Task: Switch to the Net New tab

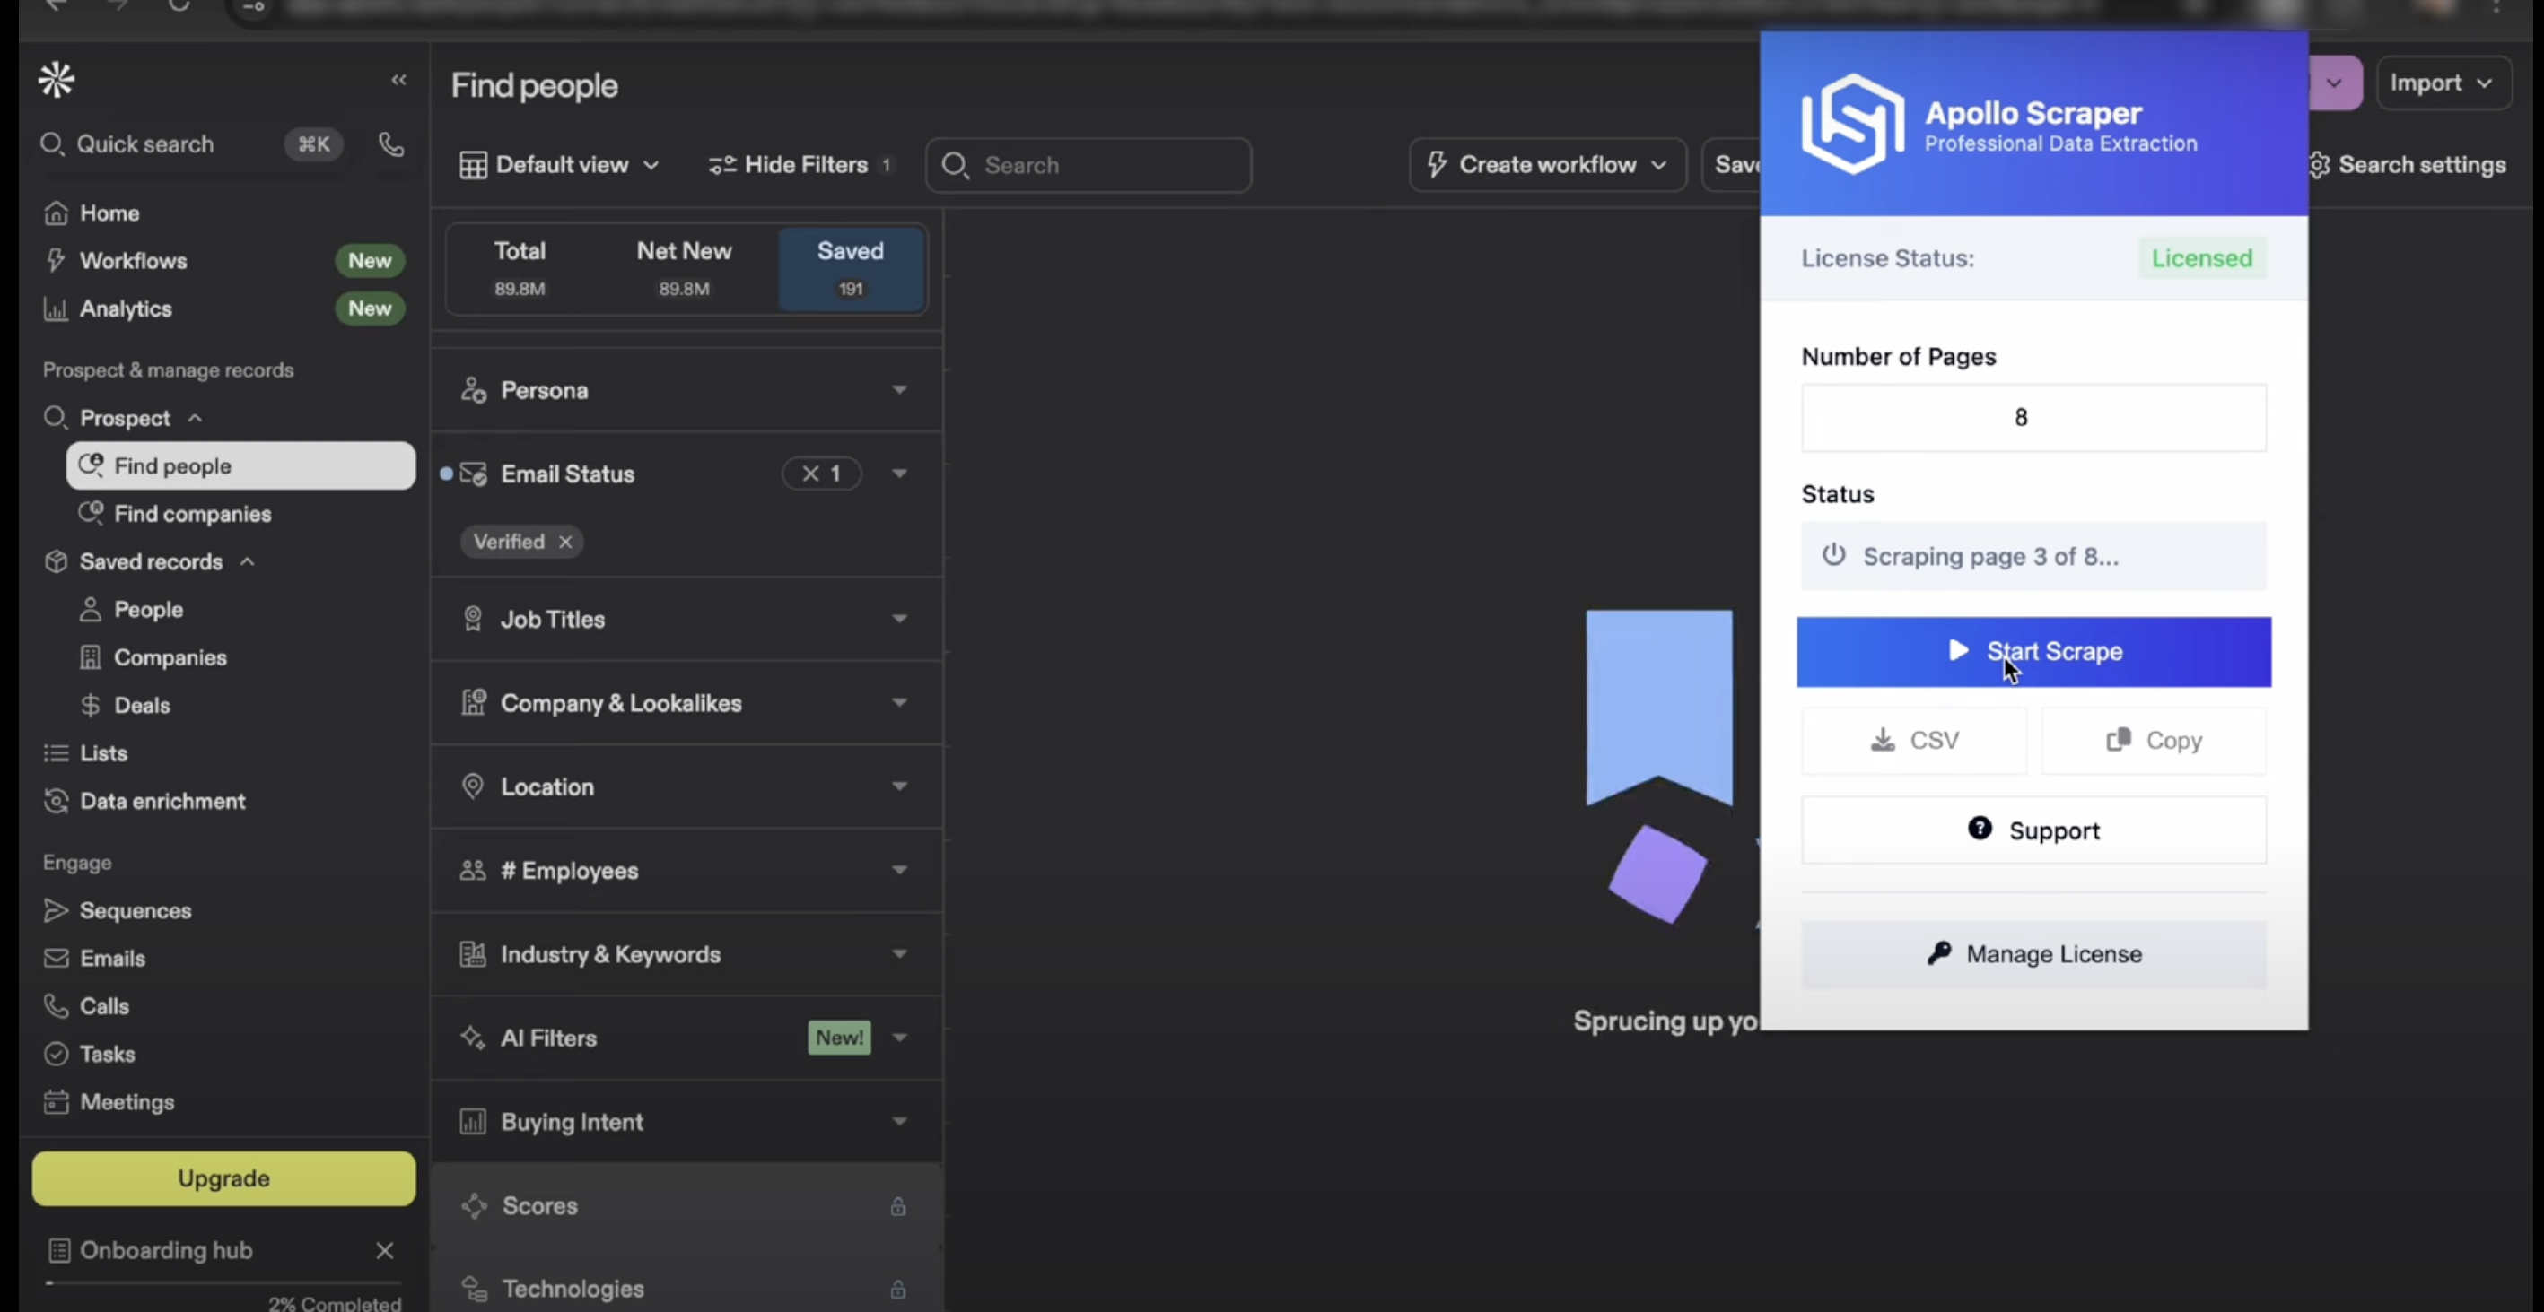Action: [684, 267]
